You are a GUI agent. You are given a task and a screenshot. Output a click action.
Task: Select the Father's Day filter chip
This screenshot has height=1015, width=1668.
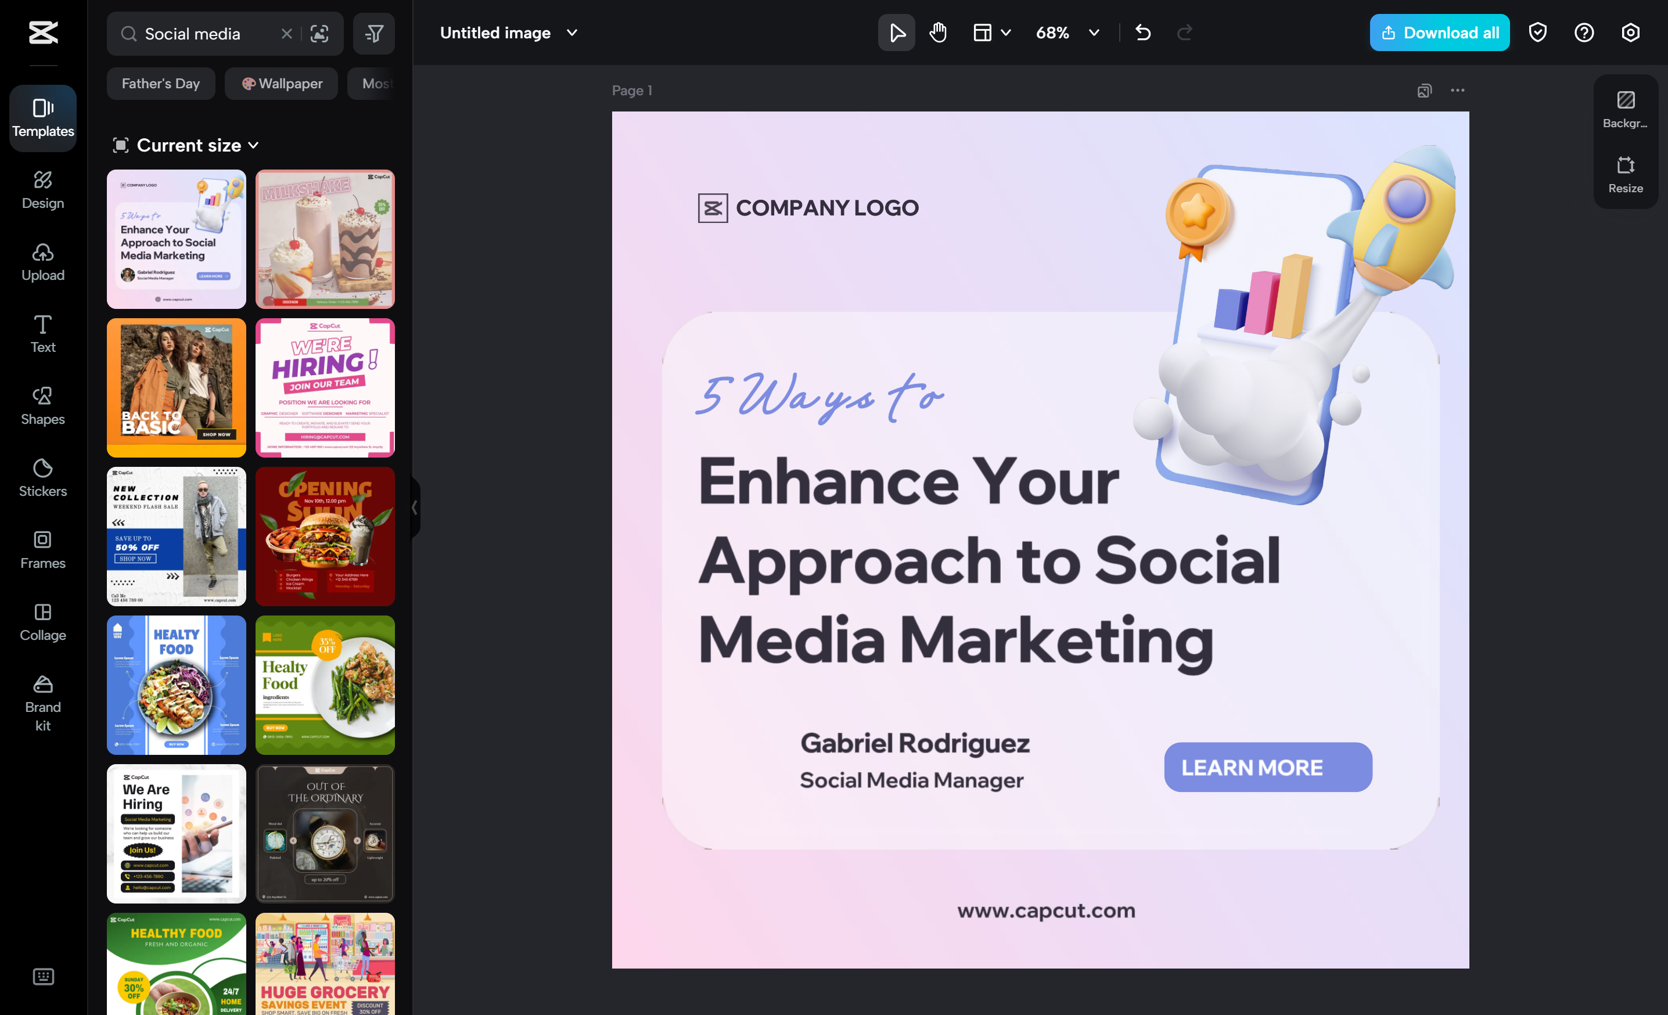tap(160, 83)
